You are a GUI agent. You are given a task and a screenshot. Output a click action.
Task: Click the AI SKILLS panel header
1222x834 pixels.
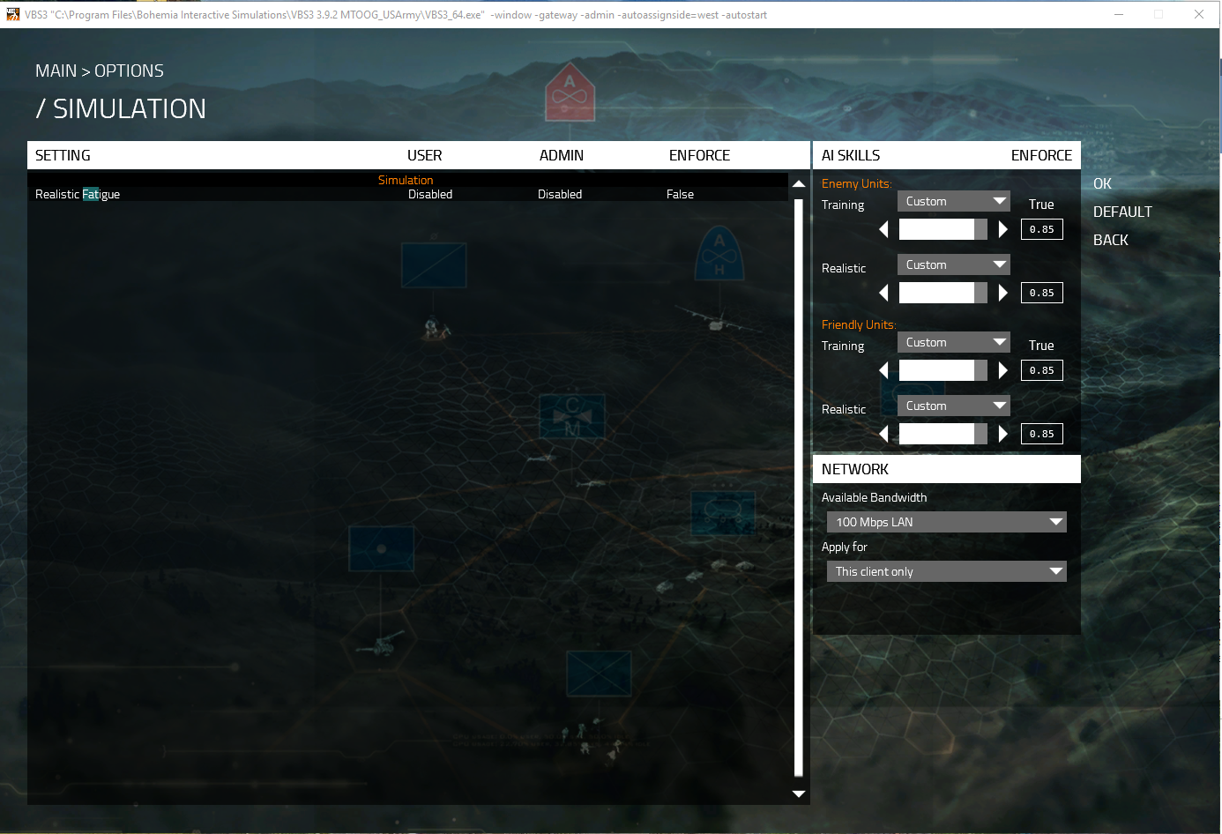click(851, 155)
